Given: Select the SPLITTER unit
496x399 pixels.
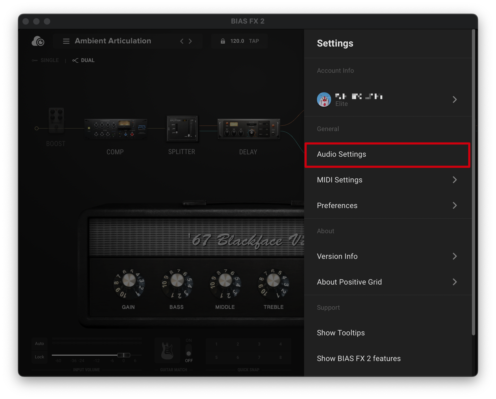Looking at the screenshot, I should tap(182, 128).
